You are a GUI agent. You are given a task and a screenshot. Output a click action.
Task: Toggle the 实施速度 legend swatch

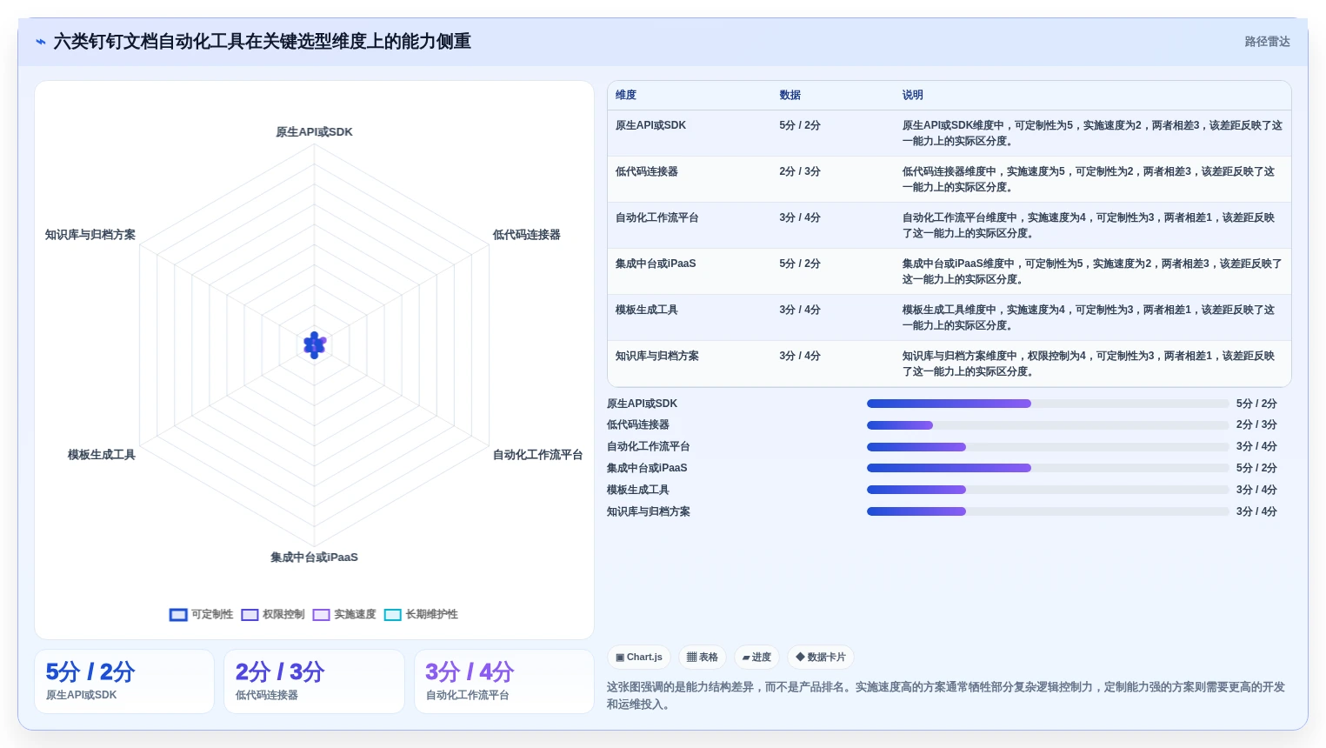[321, 615]
